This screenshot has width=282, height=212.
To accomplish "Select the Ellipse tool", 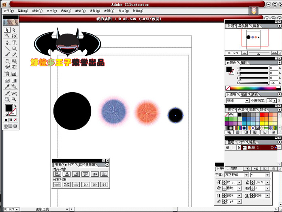I will coord(14,49).
